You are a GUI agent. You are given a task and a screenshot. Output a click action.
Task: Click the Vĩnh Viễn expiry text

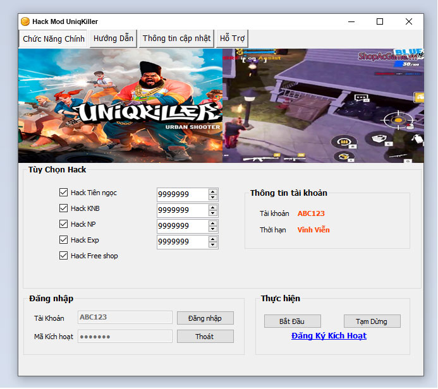click(x=313, y=230)
